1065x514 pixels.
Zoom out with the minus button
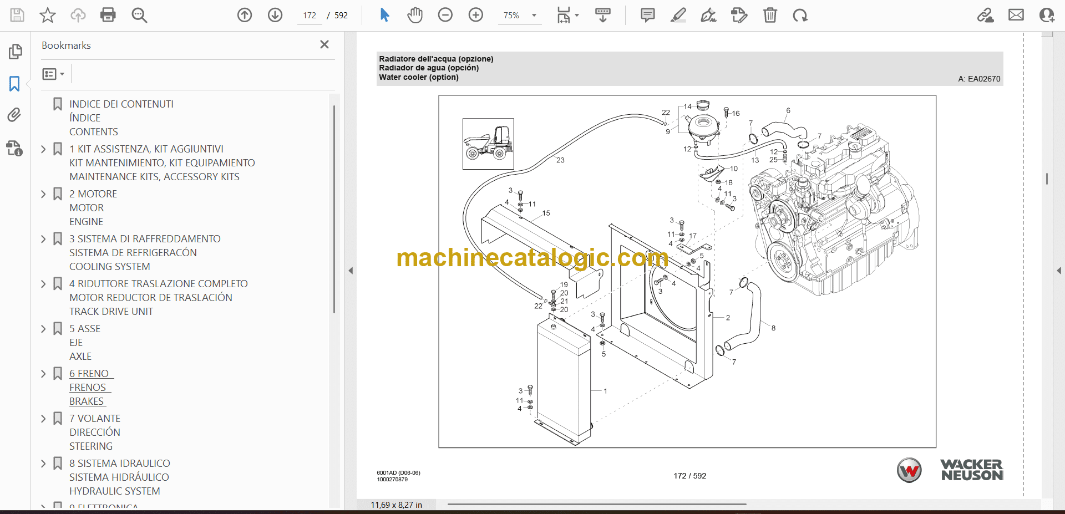445,15
